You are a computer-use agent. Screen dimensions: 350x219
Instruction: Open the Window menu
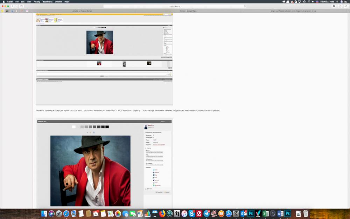58,1
